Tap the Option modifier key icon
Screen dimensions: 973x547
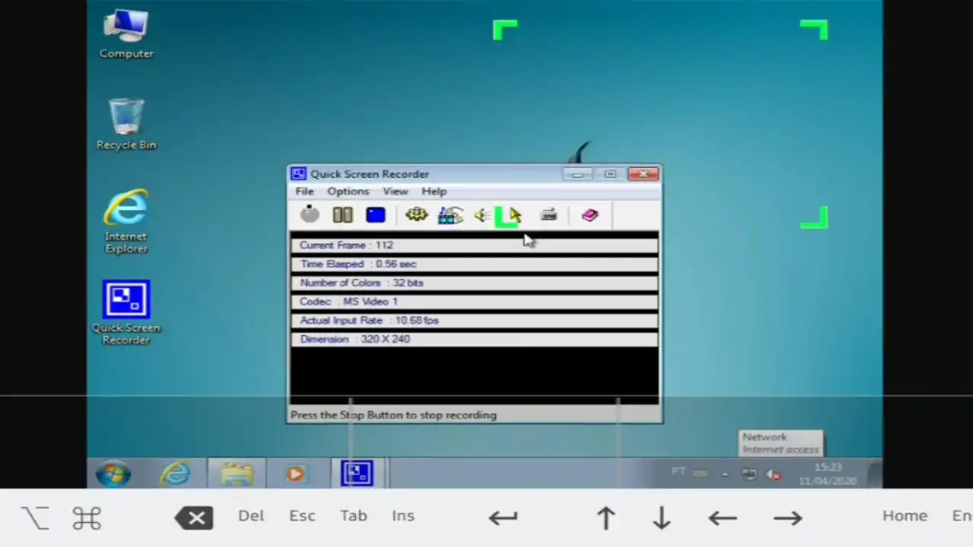point(35,518)
